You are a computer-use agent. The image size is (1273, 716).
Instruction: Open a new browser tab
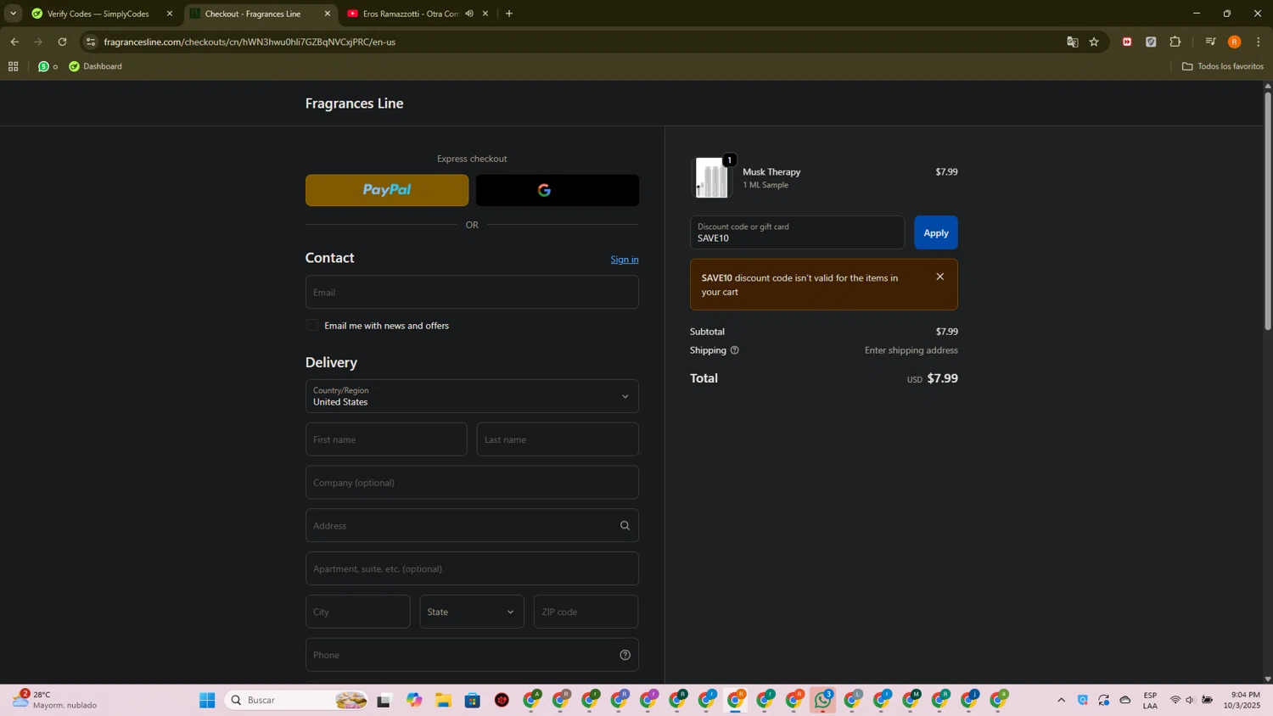click(509, 14)
